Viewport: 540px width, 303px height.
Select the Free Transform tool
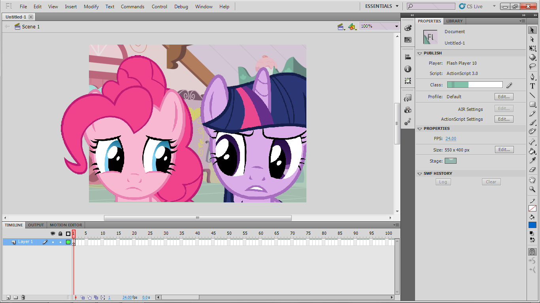pyautogui.click(x=532, y=49)
